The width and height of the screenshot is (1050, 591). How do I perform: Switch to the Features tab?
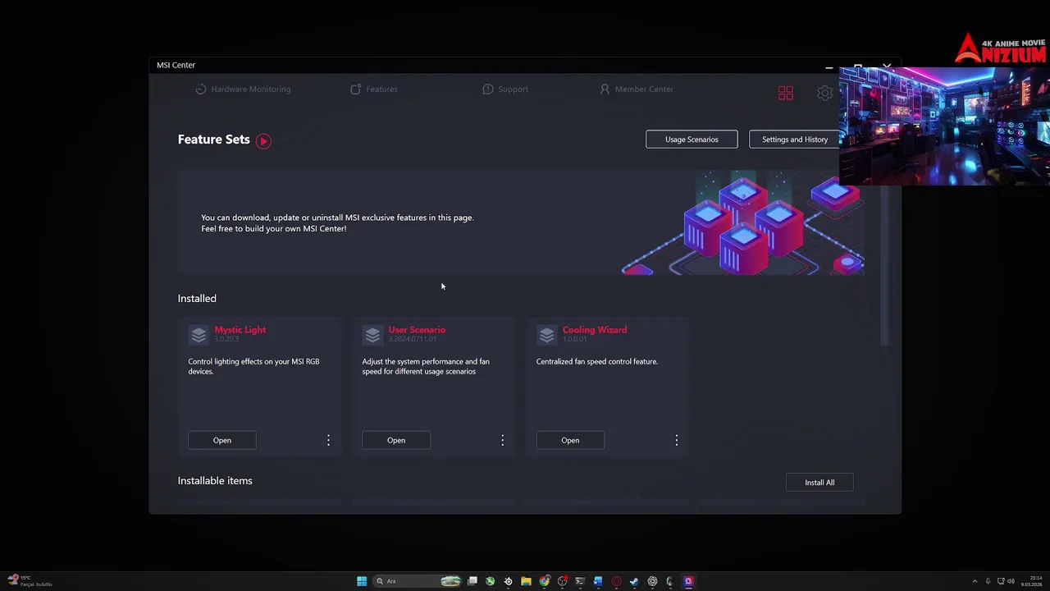[374, 89]
